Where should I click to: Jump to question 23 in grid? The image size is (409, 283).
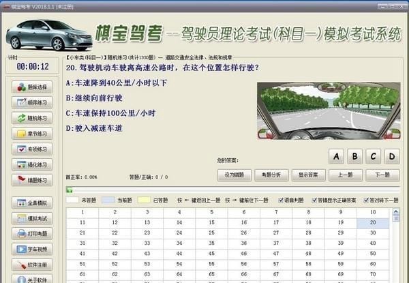click(x=147, y=233)
